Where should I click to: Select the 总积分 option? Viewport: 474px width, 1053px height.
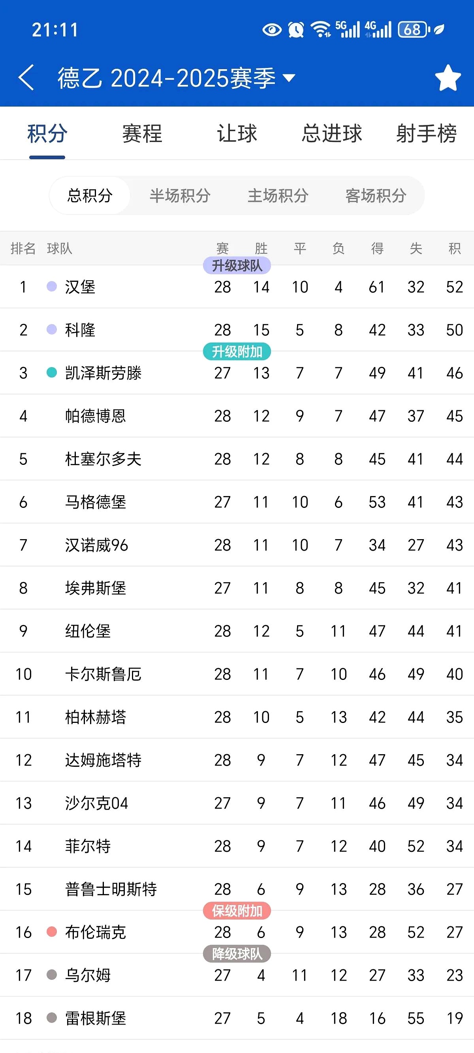pos(89,195)
